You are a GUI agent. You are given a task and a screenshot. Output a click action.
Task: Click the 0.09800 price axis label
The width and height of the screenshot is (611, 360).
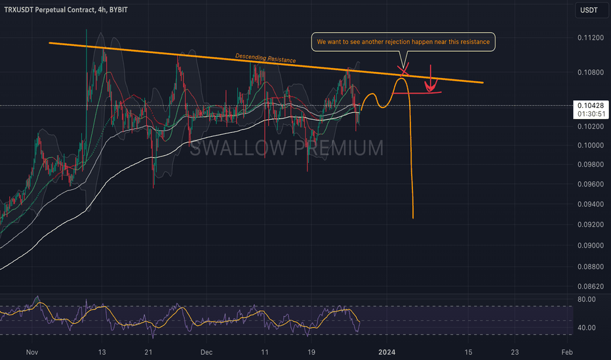click(590, 164)
